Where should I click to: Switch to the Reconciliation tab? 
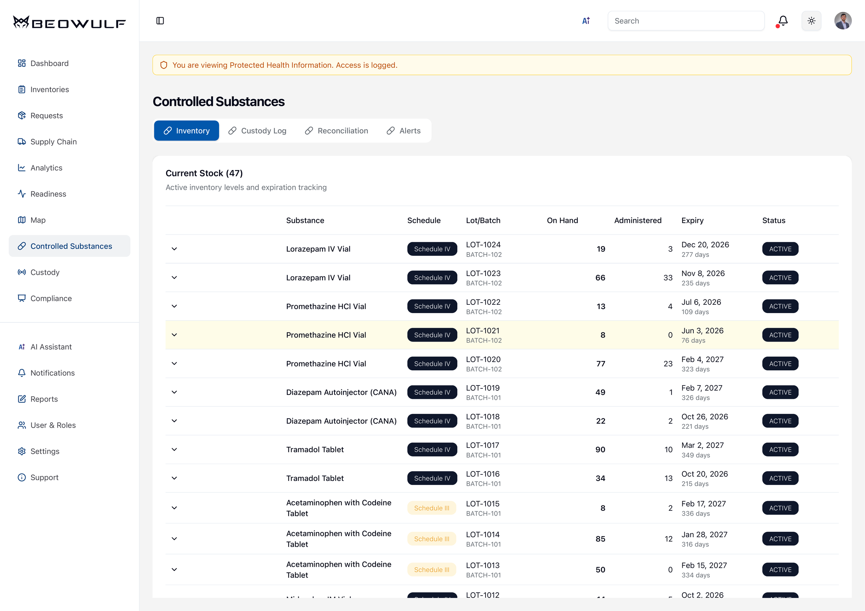336,131
